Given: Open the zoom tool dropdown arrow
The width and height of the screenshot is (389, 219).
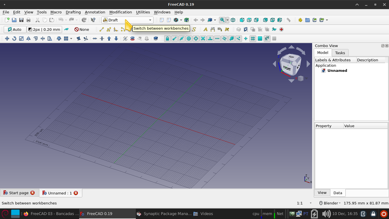Looking at the screenshot, I should pyautogui.click(x=227, y=20).
